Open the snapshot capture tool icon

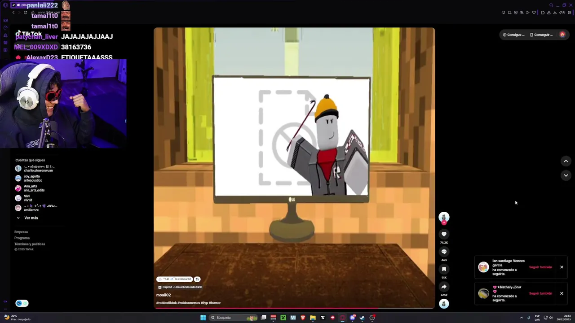point(509,13)
